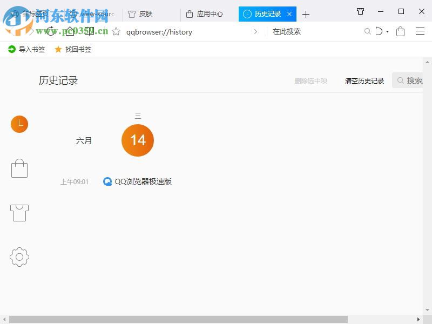Open browser settings gear in sidebar
This screenshot has width=432, height=324.
point(19,258)
